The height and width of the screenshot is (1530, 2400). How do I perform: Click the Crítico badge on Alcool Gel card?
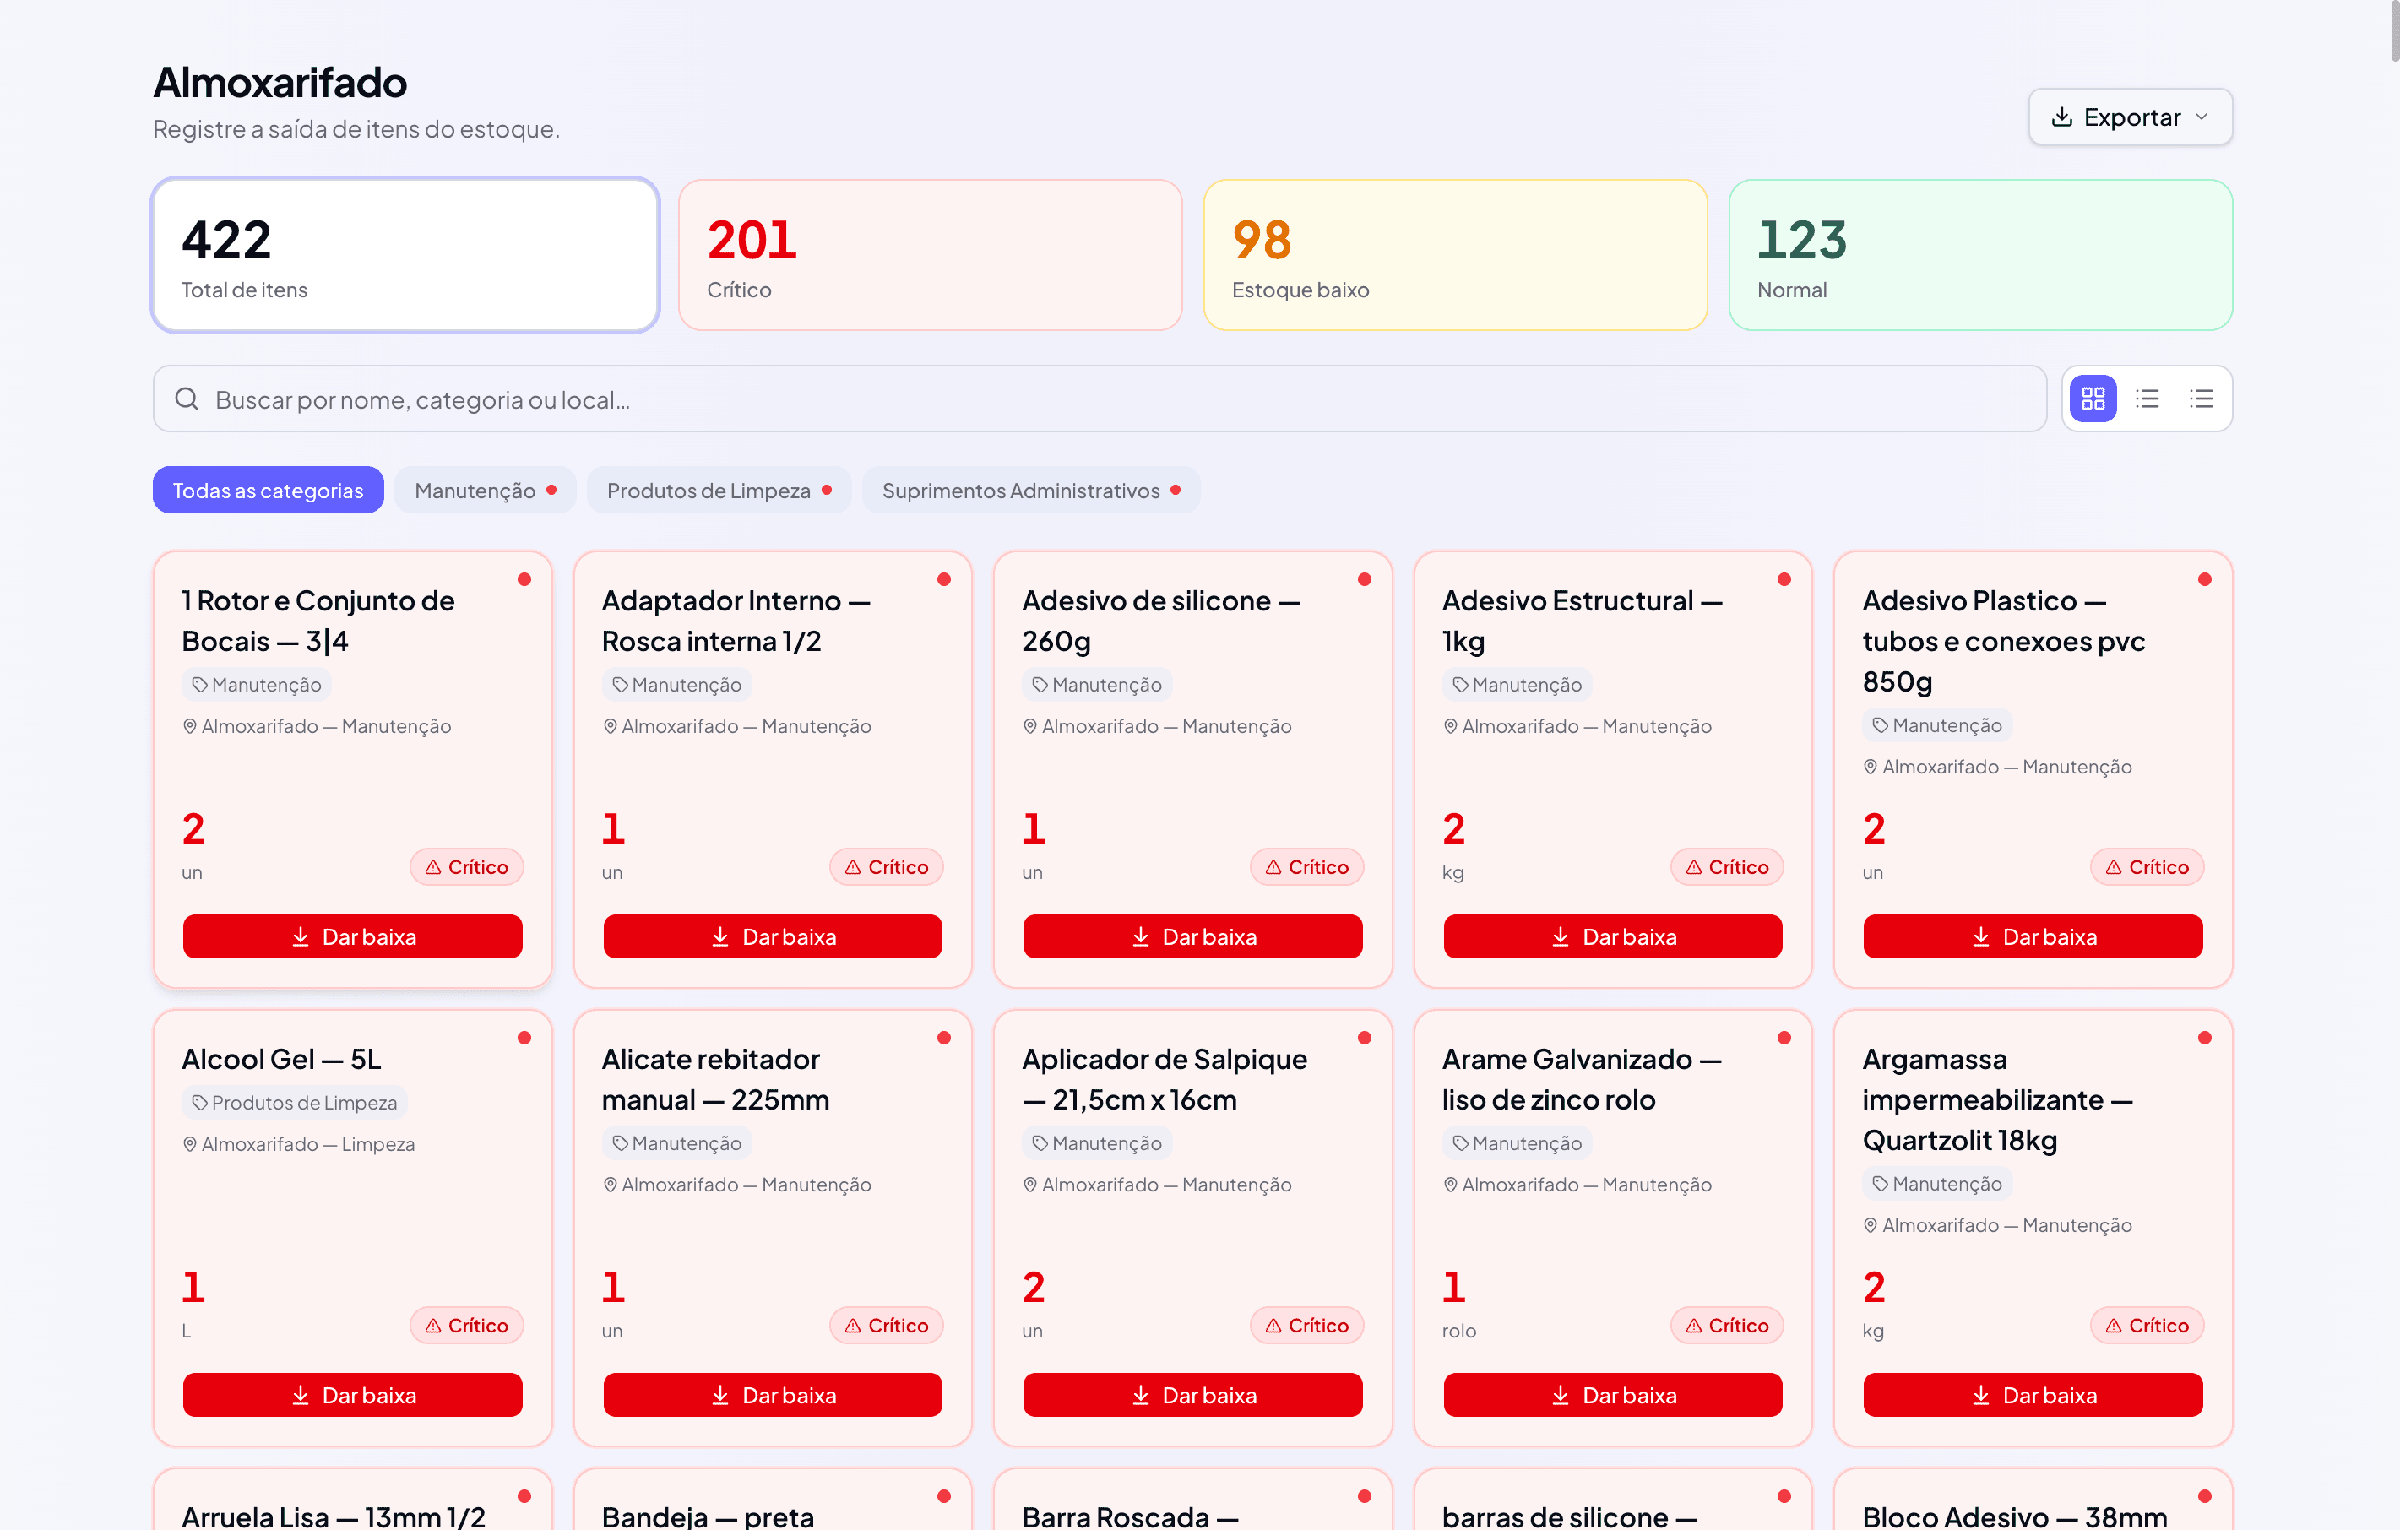click(466, 1327)
